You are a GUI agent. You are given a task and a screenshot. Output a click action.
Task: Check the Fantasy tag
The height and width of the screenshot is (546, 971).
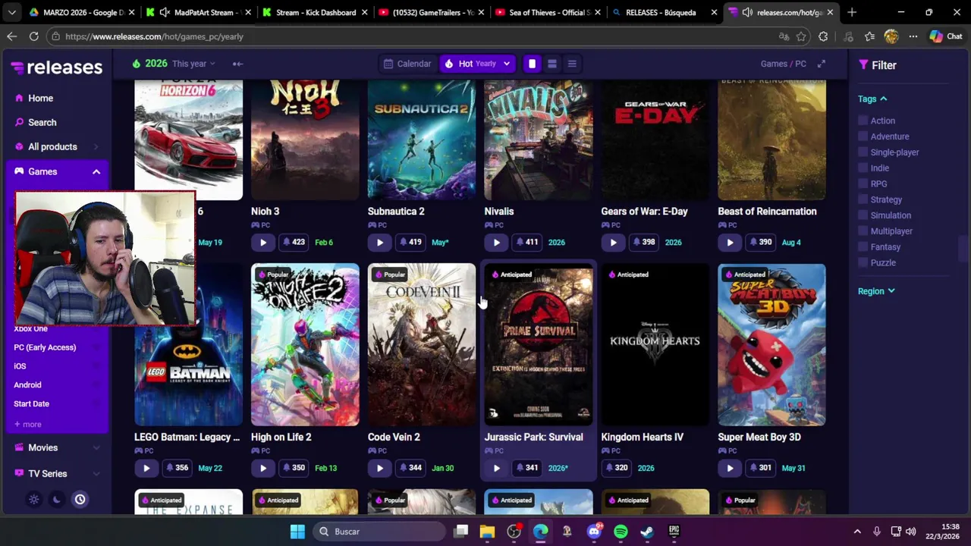pos(863,247)
